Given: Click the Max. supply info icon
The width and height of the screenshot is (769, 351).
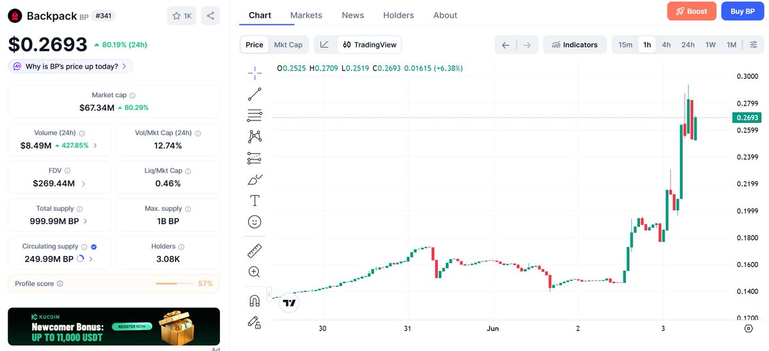Looking at the screenshot, I should (x=188, y=209).
